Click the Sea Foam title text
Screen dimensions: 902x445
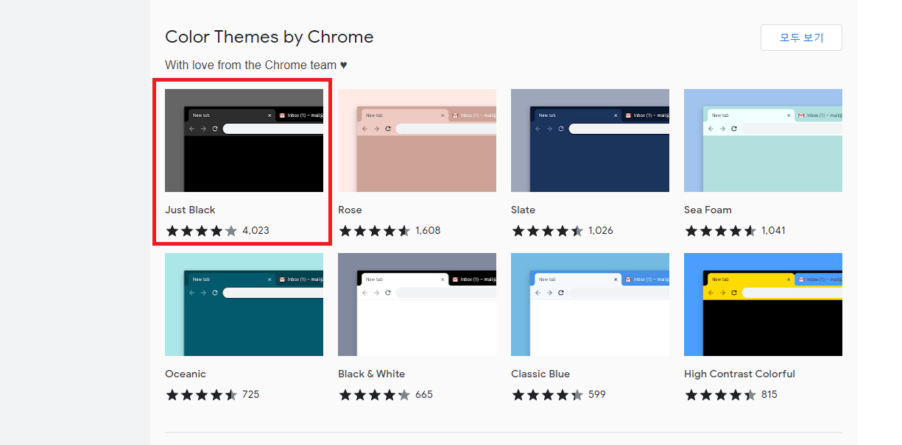tap(708, 210)
